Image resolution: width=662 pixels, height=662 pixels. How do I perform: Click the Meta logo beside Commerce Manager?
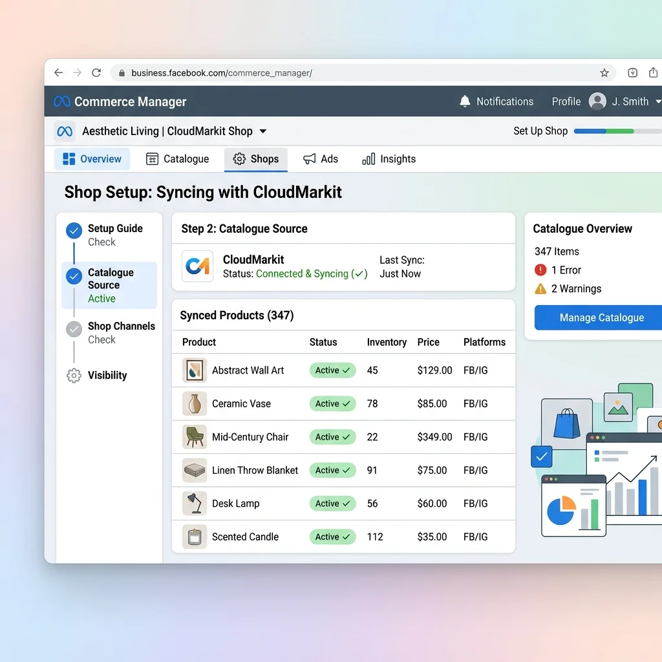(61, 101)
